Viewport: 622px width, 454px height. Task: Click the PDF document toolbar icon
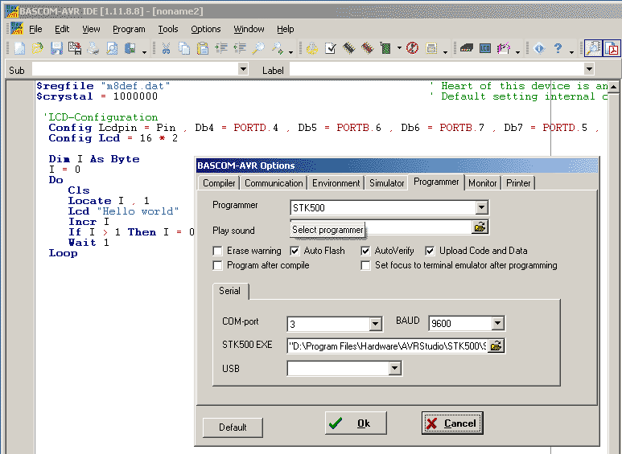(612, 48)
